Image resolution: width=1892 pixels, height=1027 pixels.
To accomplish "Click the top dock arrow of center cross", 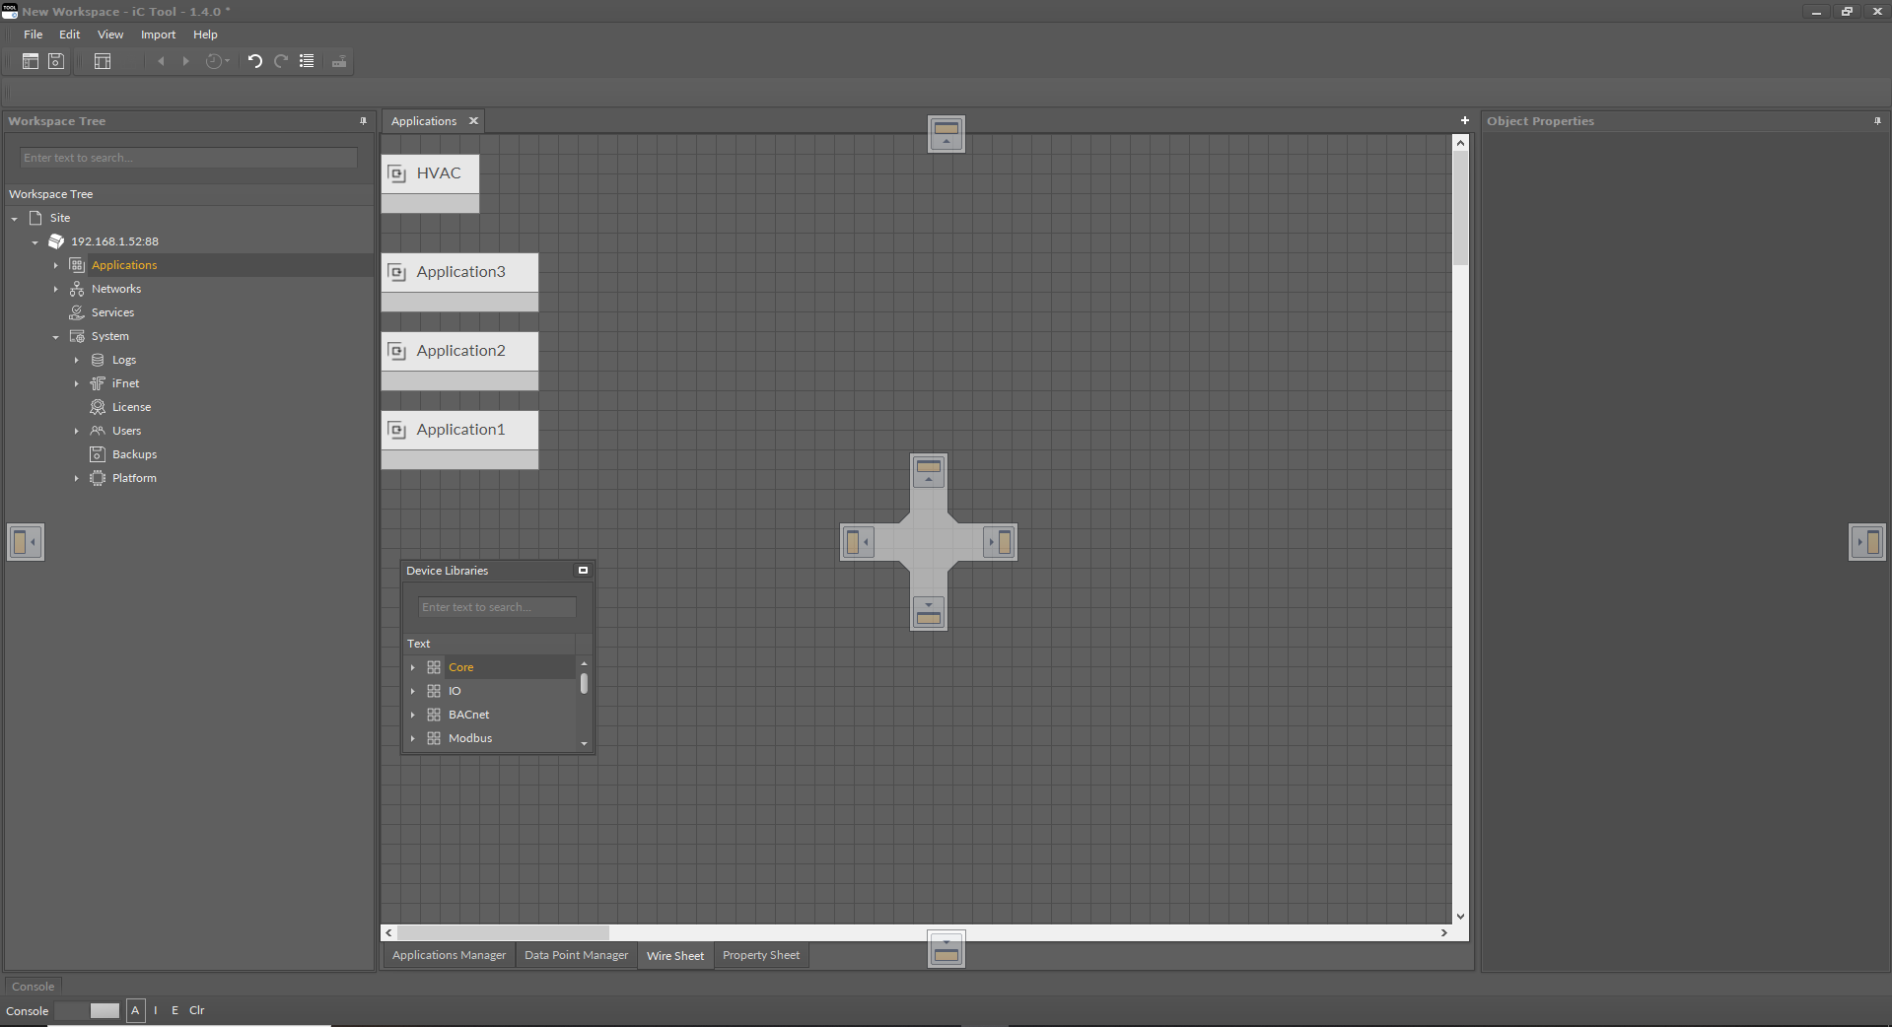I will (x=929, y=471).
